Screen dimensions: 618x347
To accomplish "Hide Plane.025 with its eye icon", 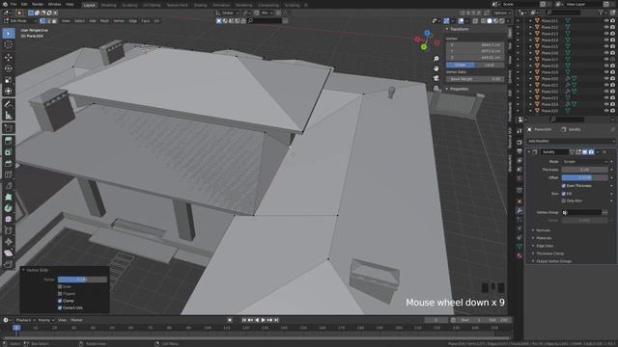I will click(606, 111).
